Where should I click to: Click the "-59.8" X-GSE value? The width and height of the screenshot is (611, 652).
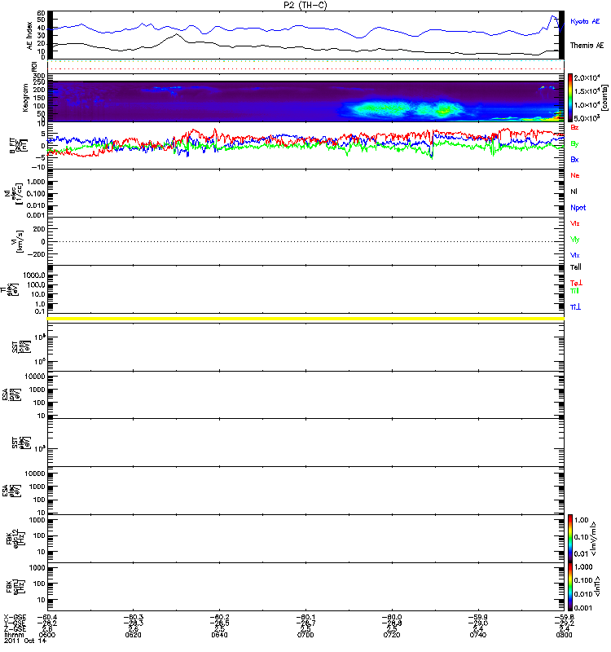click(x=564, y=618)
